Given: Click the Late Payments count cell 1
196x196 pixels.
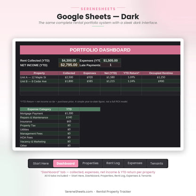Looking at the screenshot, I should pyautogui.click(x=111, y=65).
